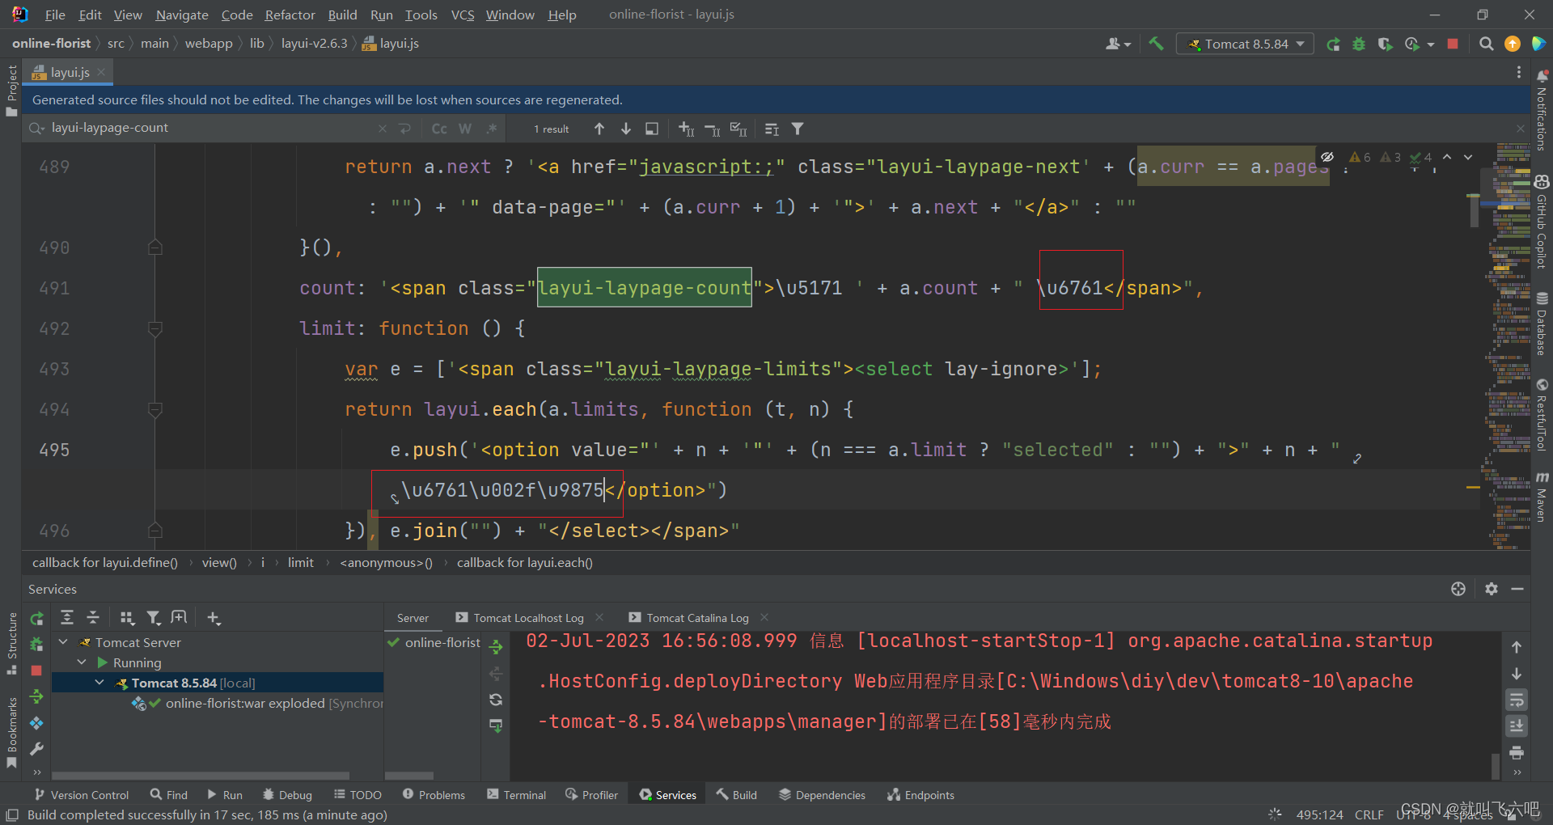Open the wrench settings in Services sidebar
Screen dimensions: 1553x825
tap(36, 749)
